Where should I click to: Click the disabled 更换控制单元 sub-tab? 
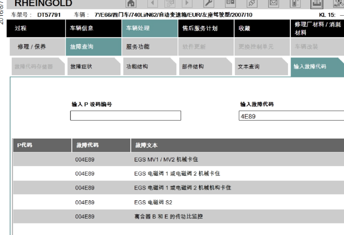262,47
